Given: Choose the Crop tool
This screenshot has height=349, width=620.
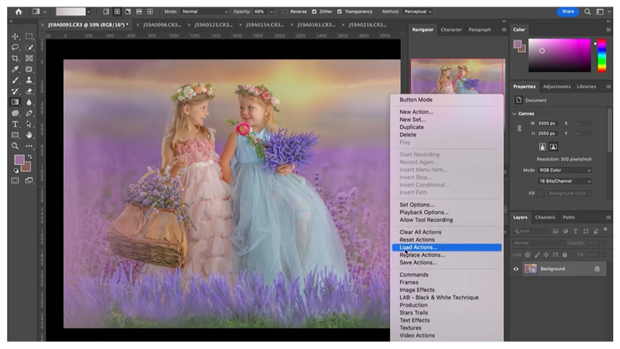Looking at the screenshot, I should point(15,58).
